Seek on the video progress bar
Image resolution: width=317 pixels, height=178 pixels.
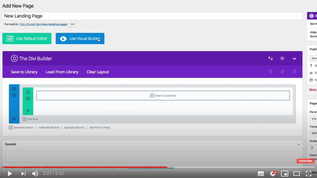[158, 167]
